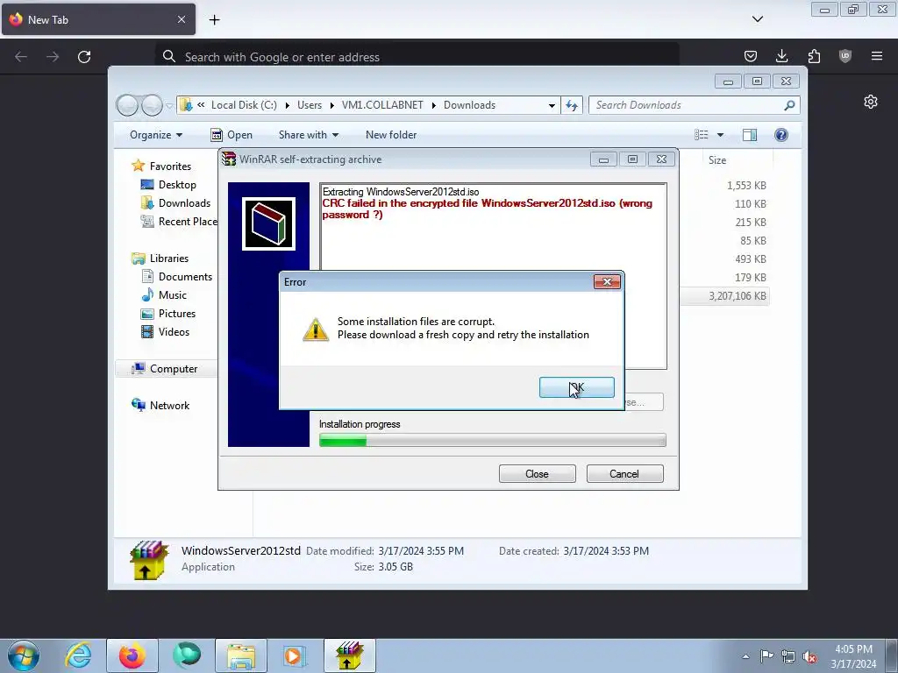Open the Firefox downloads panel
This screenshot has width=898, height=673.
(x=781, y=56)
